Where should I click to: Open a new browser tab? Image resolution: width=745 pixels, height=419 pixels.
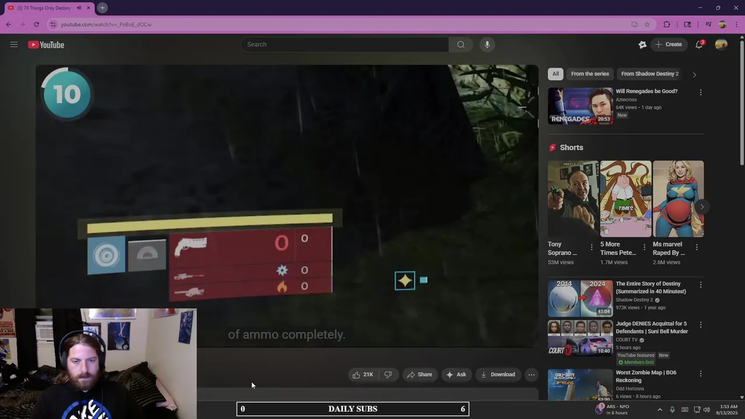[102, 8]
